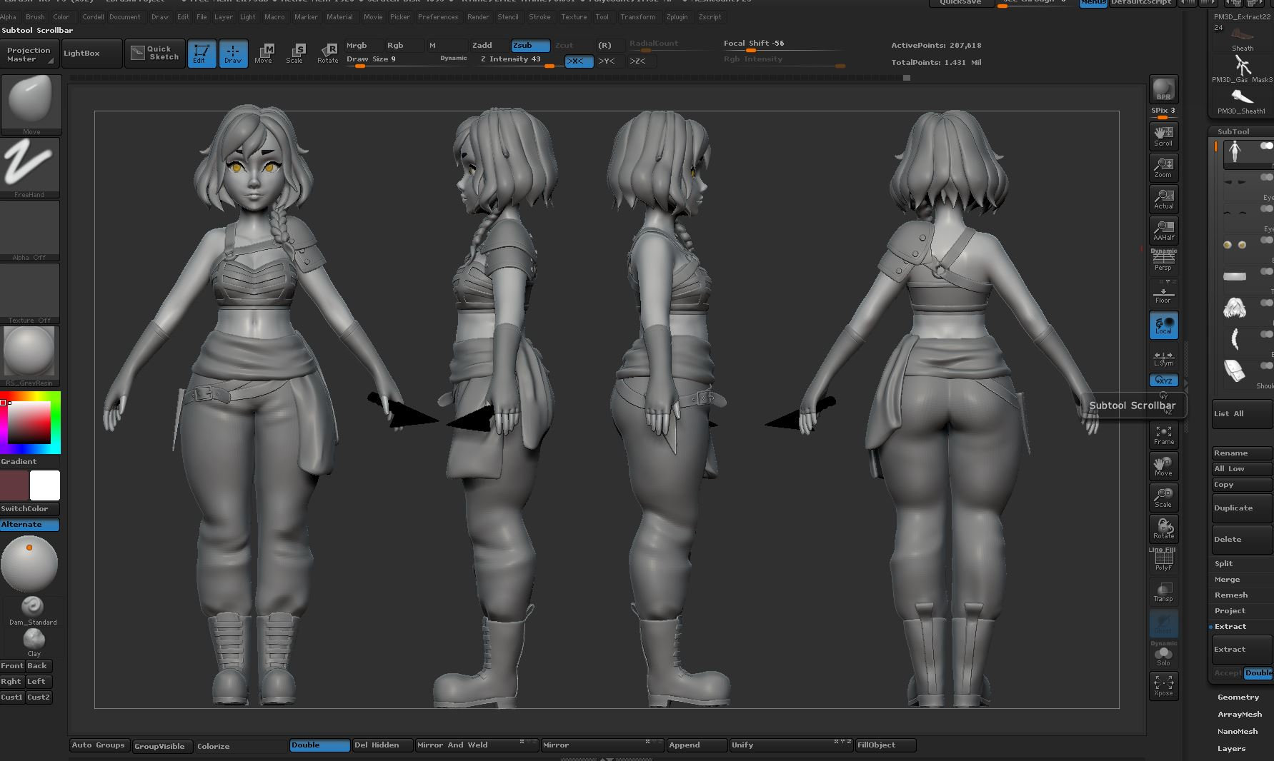Image resolution: width=1274 pixels, height=761 pixels.
Task: Click the dark red main color swatch
Action: pyautogui.click(x=14, y=485)
